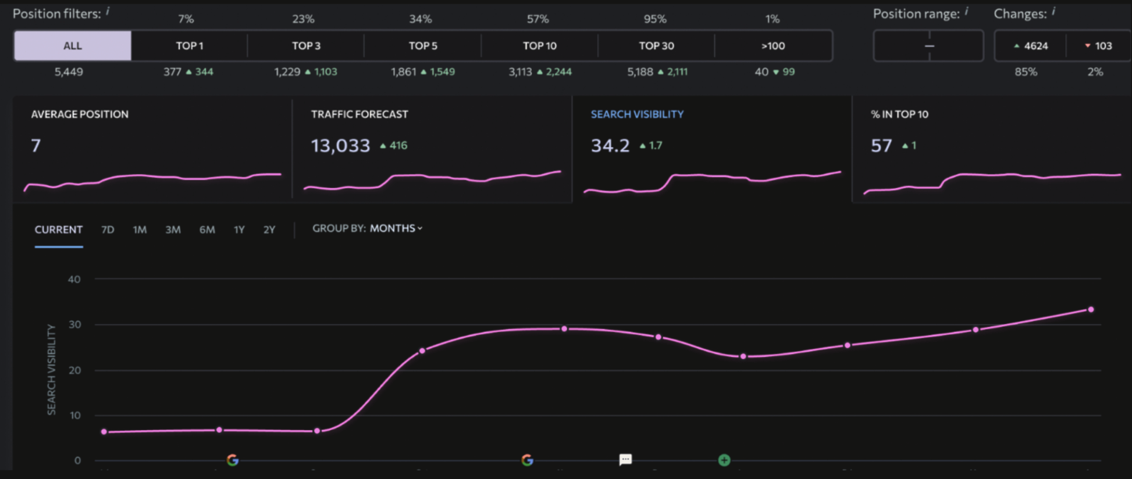Switch chart range to 3M
1132x479 pixels.
(x=173, y=230)
